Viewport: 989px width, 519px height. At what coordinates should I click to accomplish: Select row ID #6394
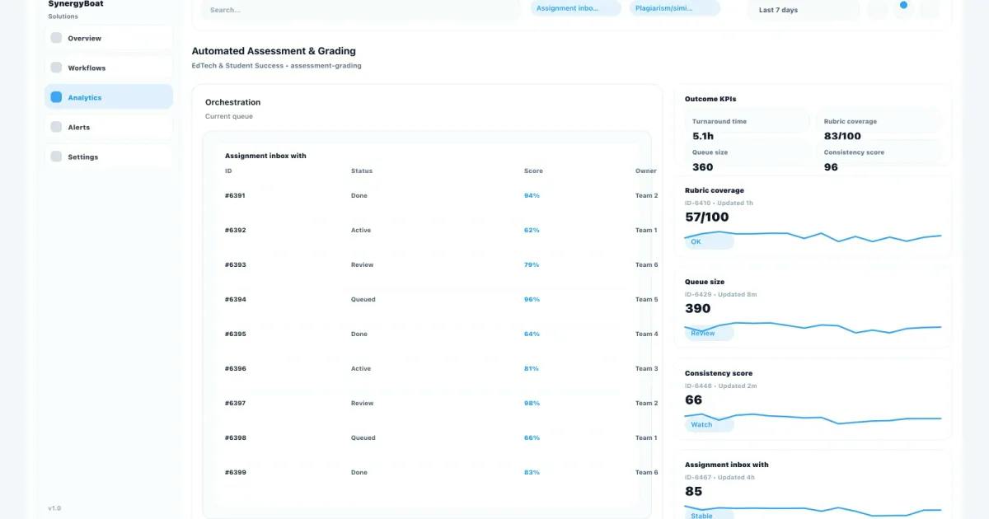coord(235,300)
